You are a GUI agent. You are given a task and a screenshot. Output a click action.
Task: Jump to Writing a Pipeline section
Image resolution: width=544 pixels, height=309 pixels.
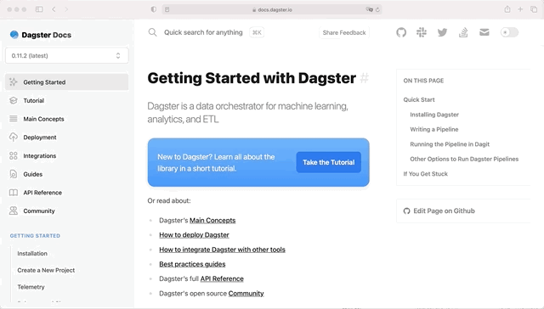(x=434, y=129)
